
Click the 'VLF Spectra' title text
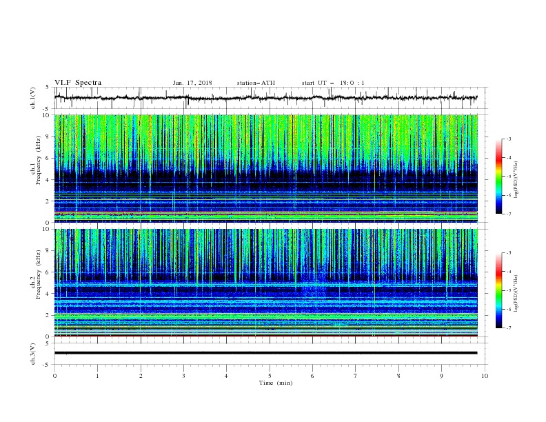click(x=78, y=83)
